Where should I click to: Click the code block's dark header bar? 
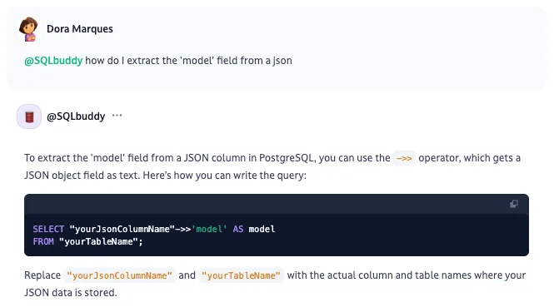pyautogui.click(x=277, y=204)
